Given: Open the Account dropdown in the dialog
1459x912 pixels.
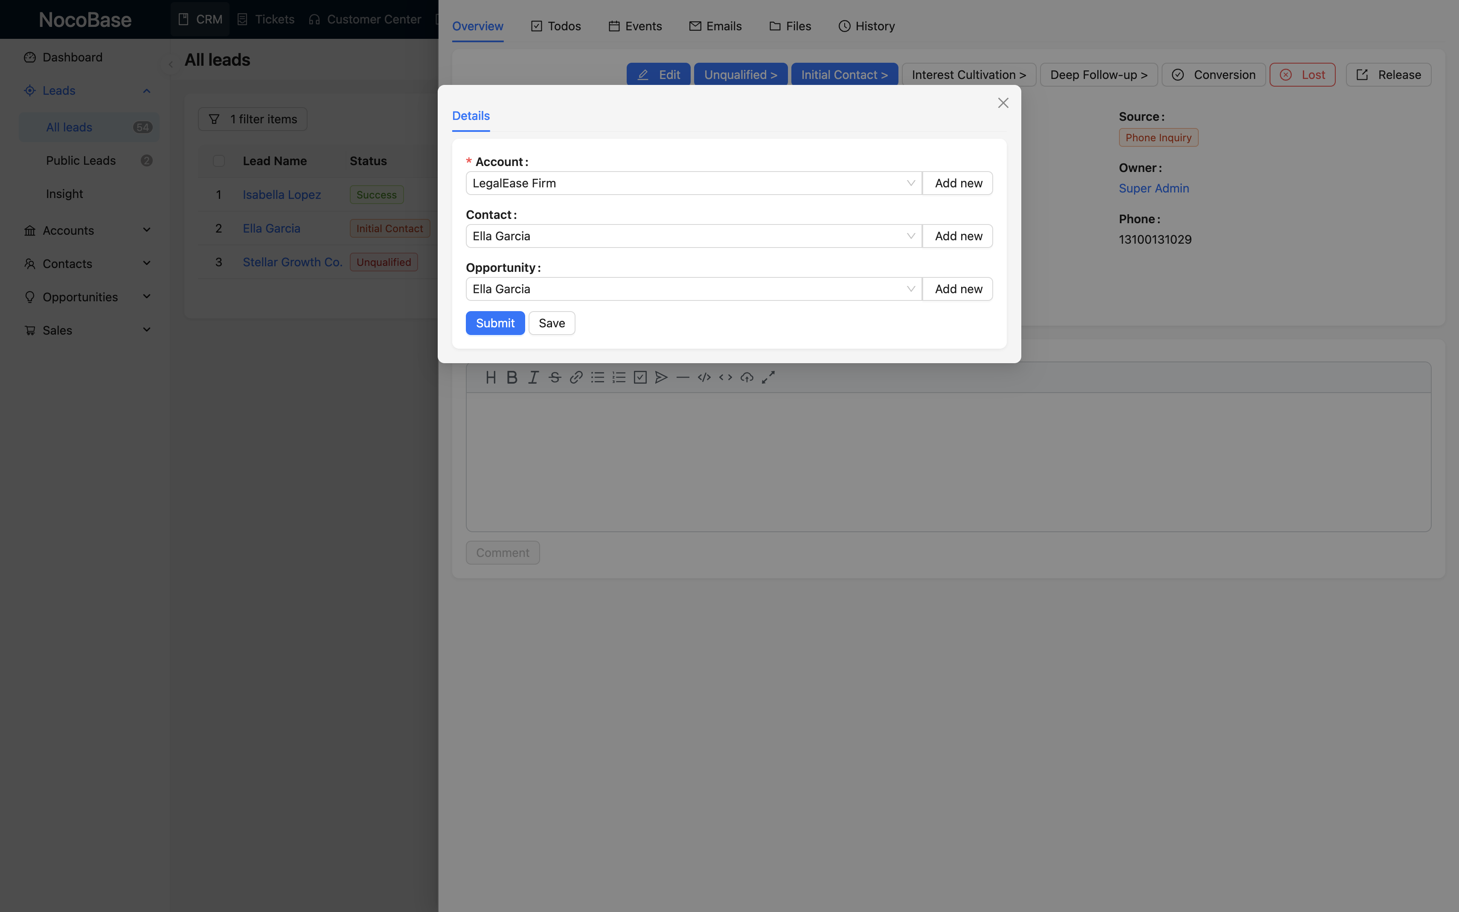Looking at the screenshot, I should pyautogui.click(x=910, y=183).
